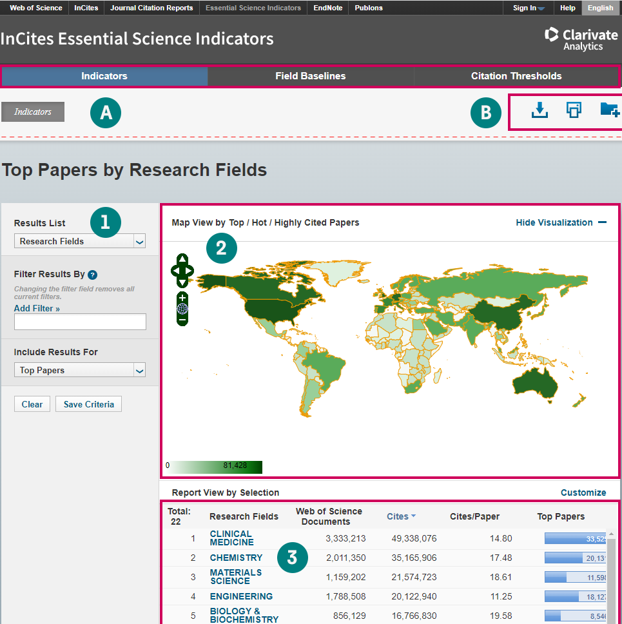Pan map left arrow
This screenshot has width=622, height=624.
(x=175, y=271)
